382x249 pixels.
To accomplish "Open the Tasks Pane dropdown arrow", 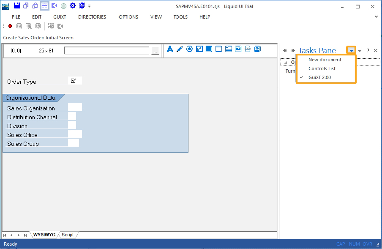I will [x=351, y=51].
